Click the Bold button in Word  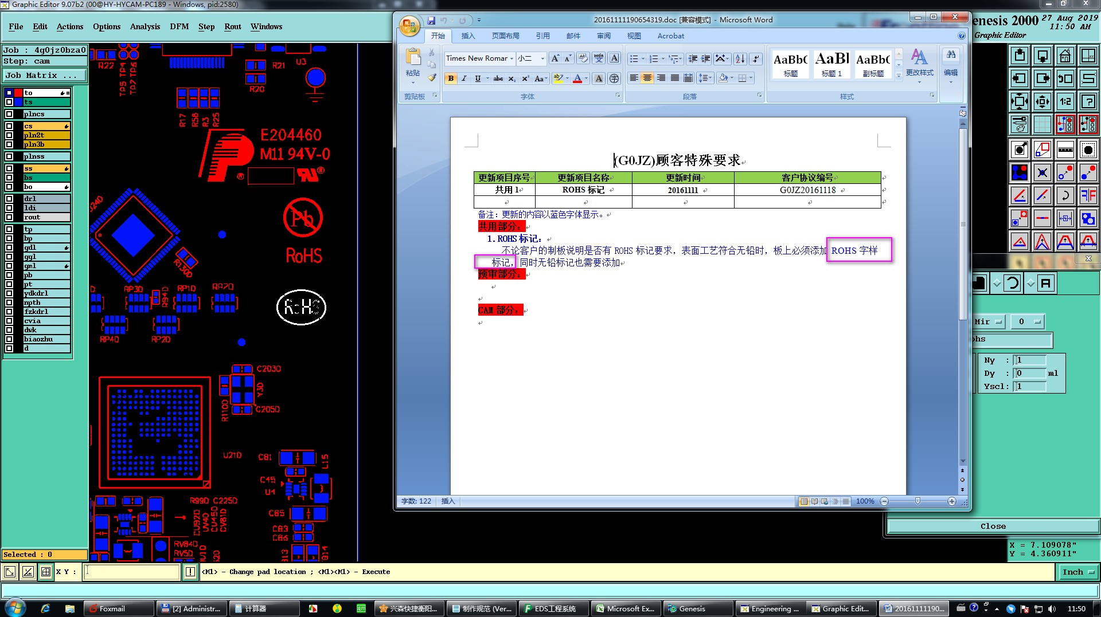pyautogui.click(x=451, y=78)
